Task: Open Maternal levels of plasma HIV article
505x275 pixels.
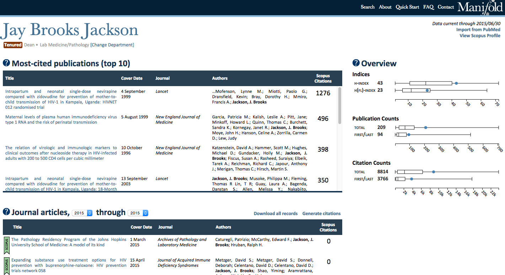Action: pos(61,119)
